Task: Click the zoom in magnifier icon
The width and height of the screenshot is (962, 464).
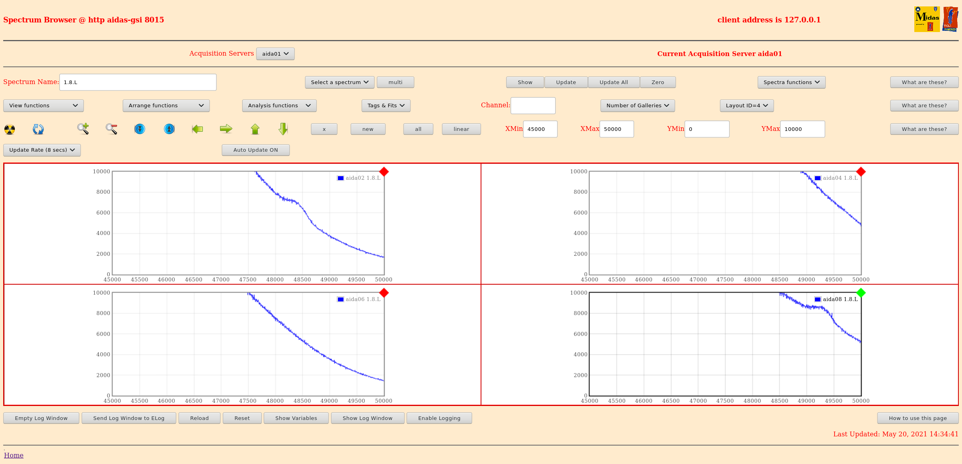Action: tap(83, 129)
